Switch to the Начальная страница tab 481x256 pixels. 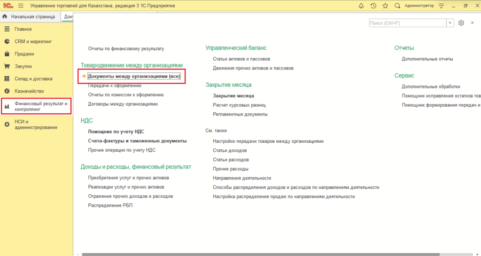coord(33,16)
